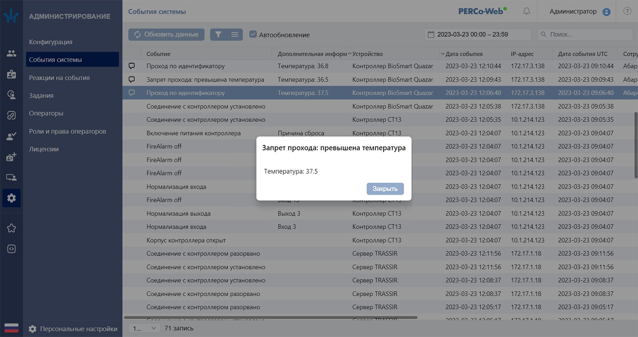This screenshot has width=638, height=337.
Task: Open the date range picker field
Action: pyautogui.click(x=478, y=34)
